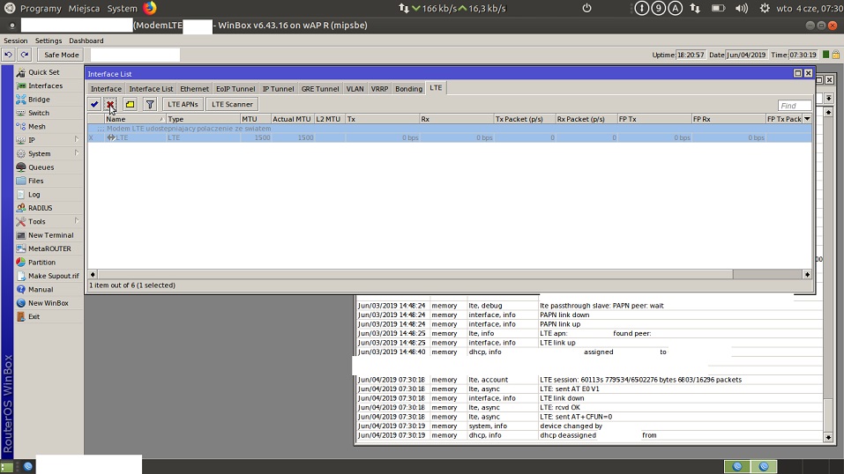
Task: Open Quick Set in sidebar
Action: click(x=43, y=72)
